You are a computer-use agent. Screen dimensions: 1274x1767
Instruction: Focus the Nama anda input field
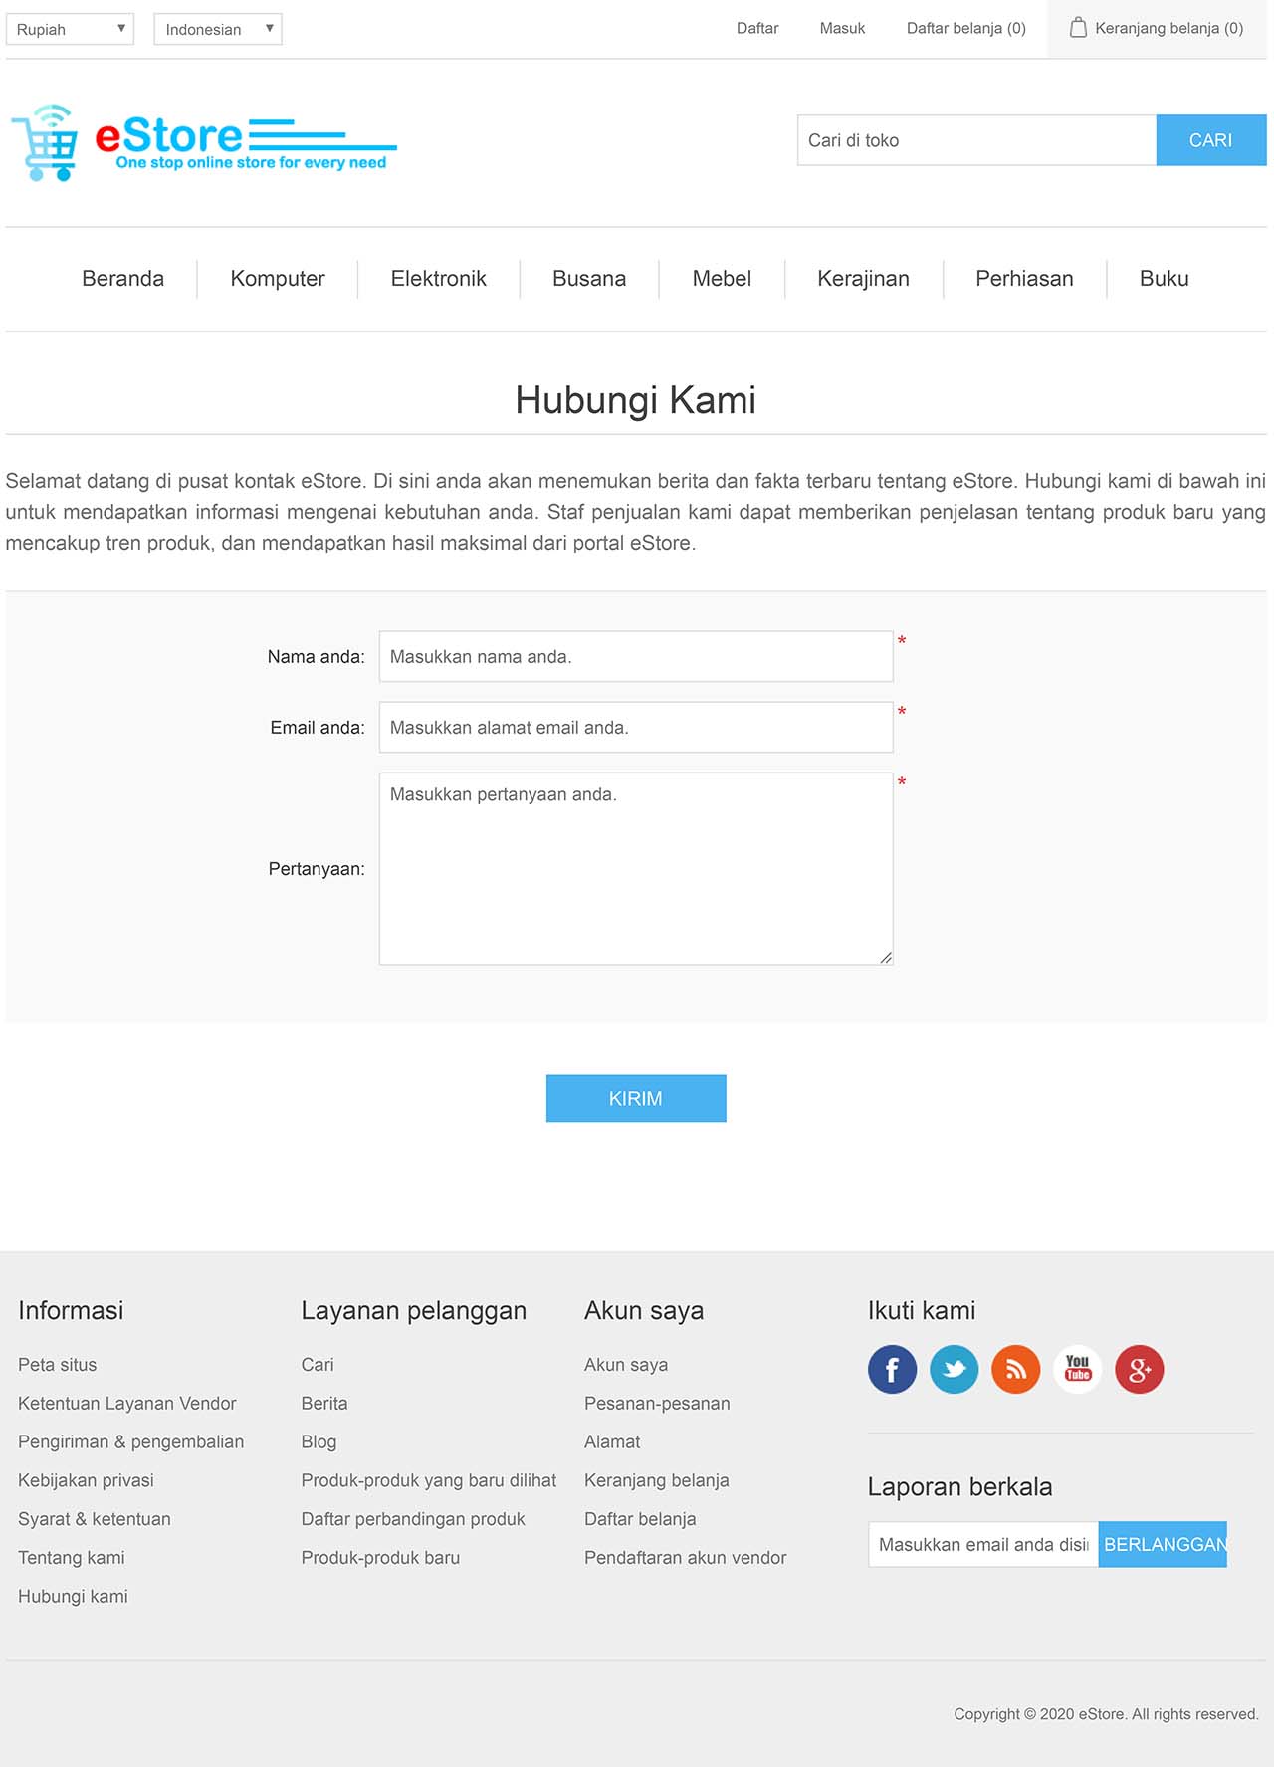[x=635, y=656]
